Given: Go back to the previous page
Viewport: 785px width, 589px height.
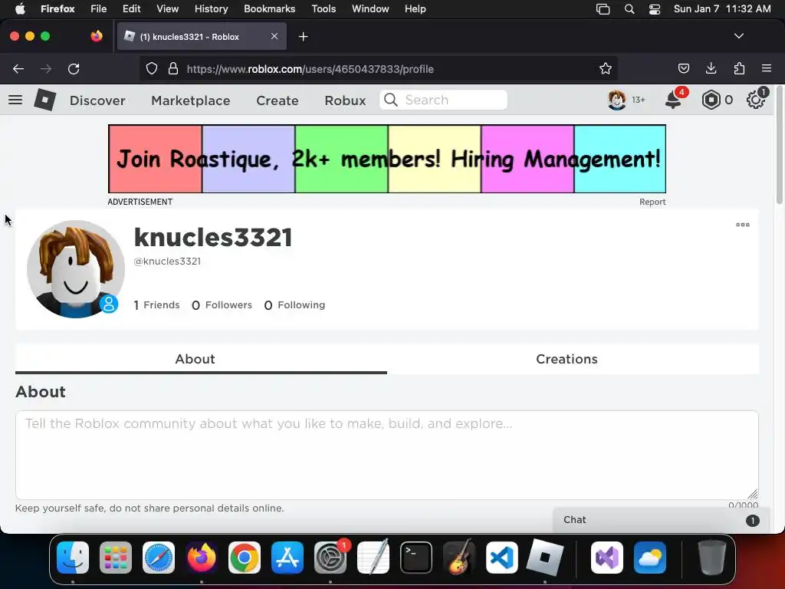Looking at the screenshot, I should click(x=18, y=68).
